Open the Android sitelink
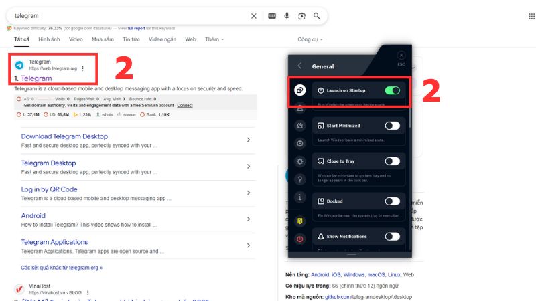This screenshot has width=536, height=301. (33, 215)
